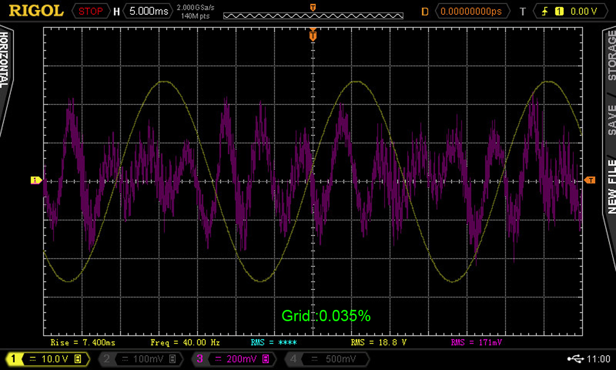Enable channel 2 at 100mV
The image size is (616, 370).
click(x=140, y=359)
